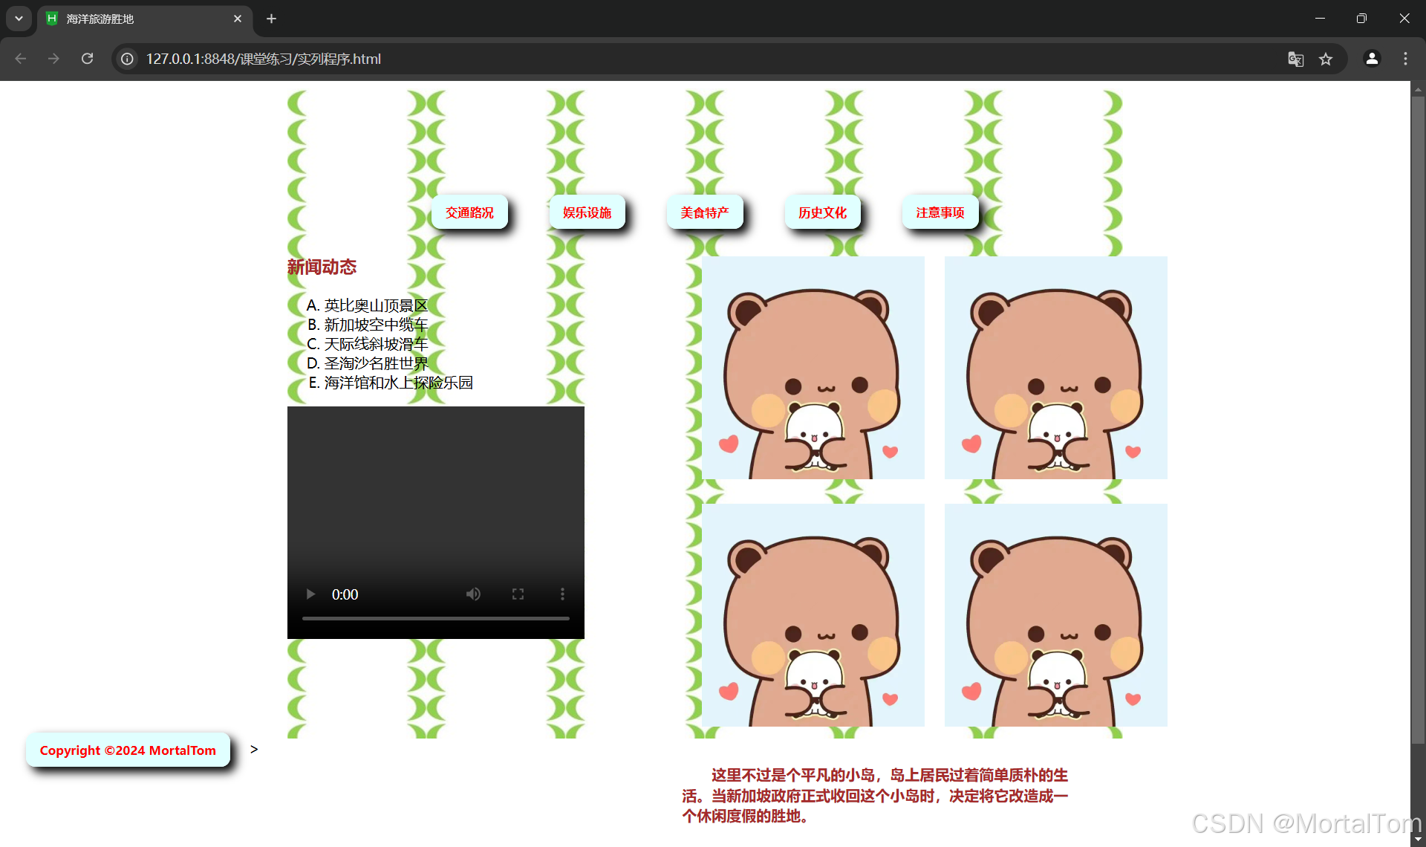Click the site information icon
The width and height of the screenshot is (1426, 847).
coord(128,59)
